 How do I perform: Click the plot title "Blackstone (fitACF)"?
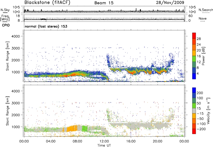tap(47, 2)
